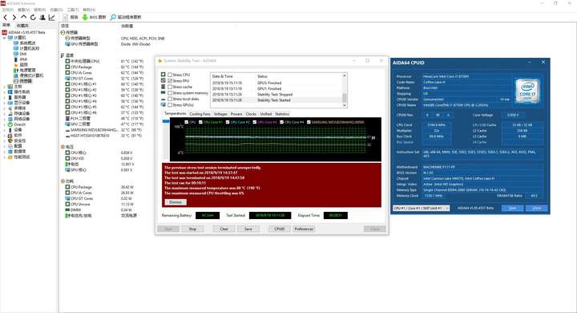The width and height of the screenshot is (577, 313).
Task: Go back with the left arrow toolbar icon
Action: pos(5,18)
